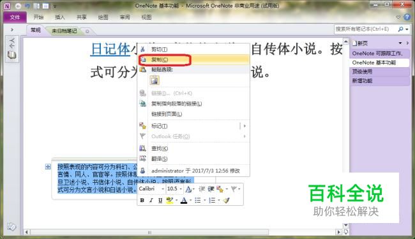Image resolution: width=415 pixels, height=239 pixels.
Task: Switch to the 绘图 ribbon tab
Action: [x=103, y=17]
